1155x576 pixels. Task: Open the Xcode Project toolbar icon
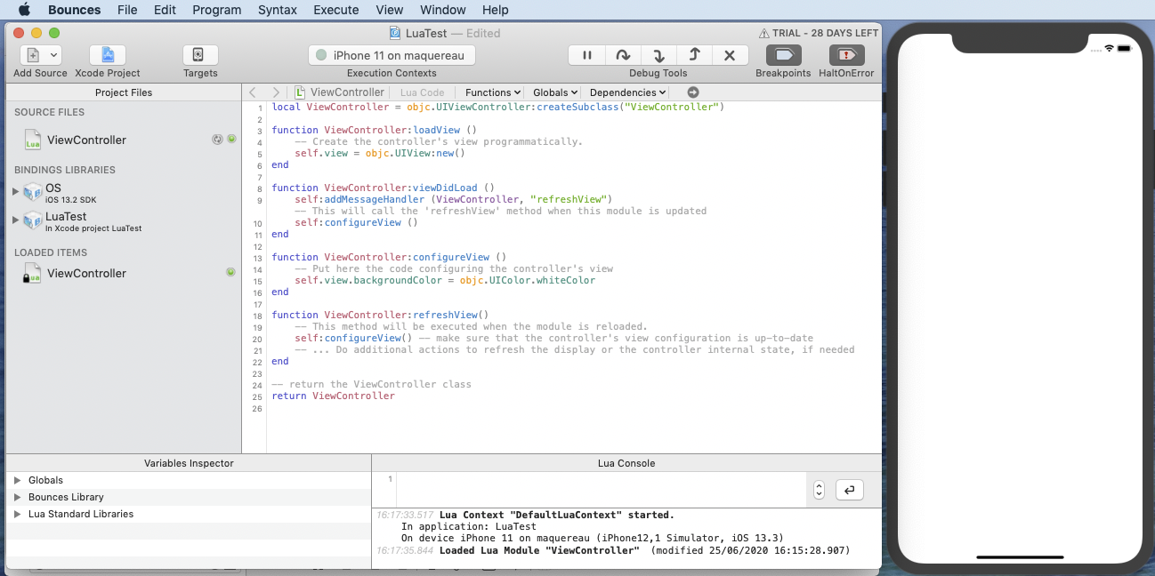(x=108, y=55)
